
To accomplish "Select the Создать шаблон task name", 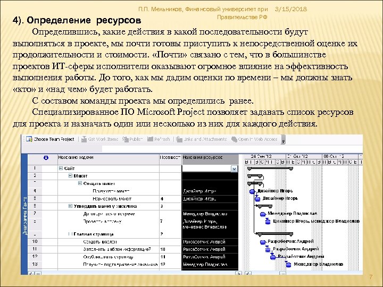I will tap(100, 242).
